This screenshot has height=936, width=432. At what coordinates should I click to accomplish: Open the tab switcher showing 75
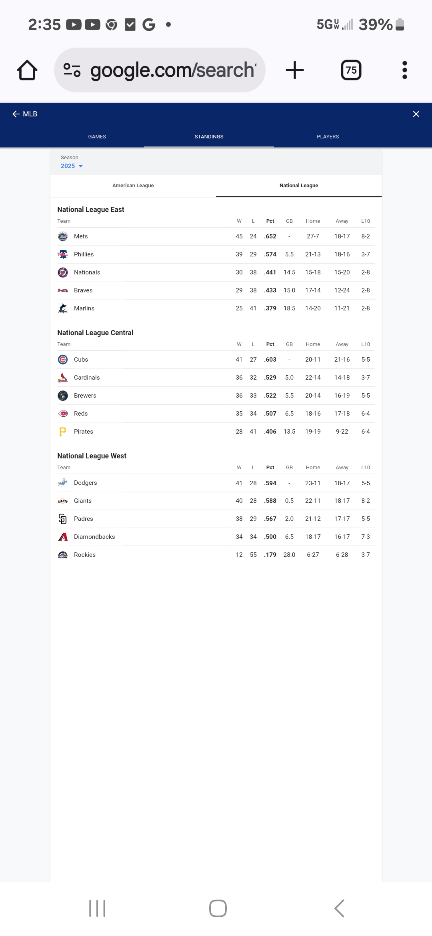[351, 70]
